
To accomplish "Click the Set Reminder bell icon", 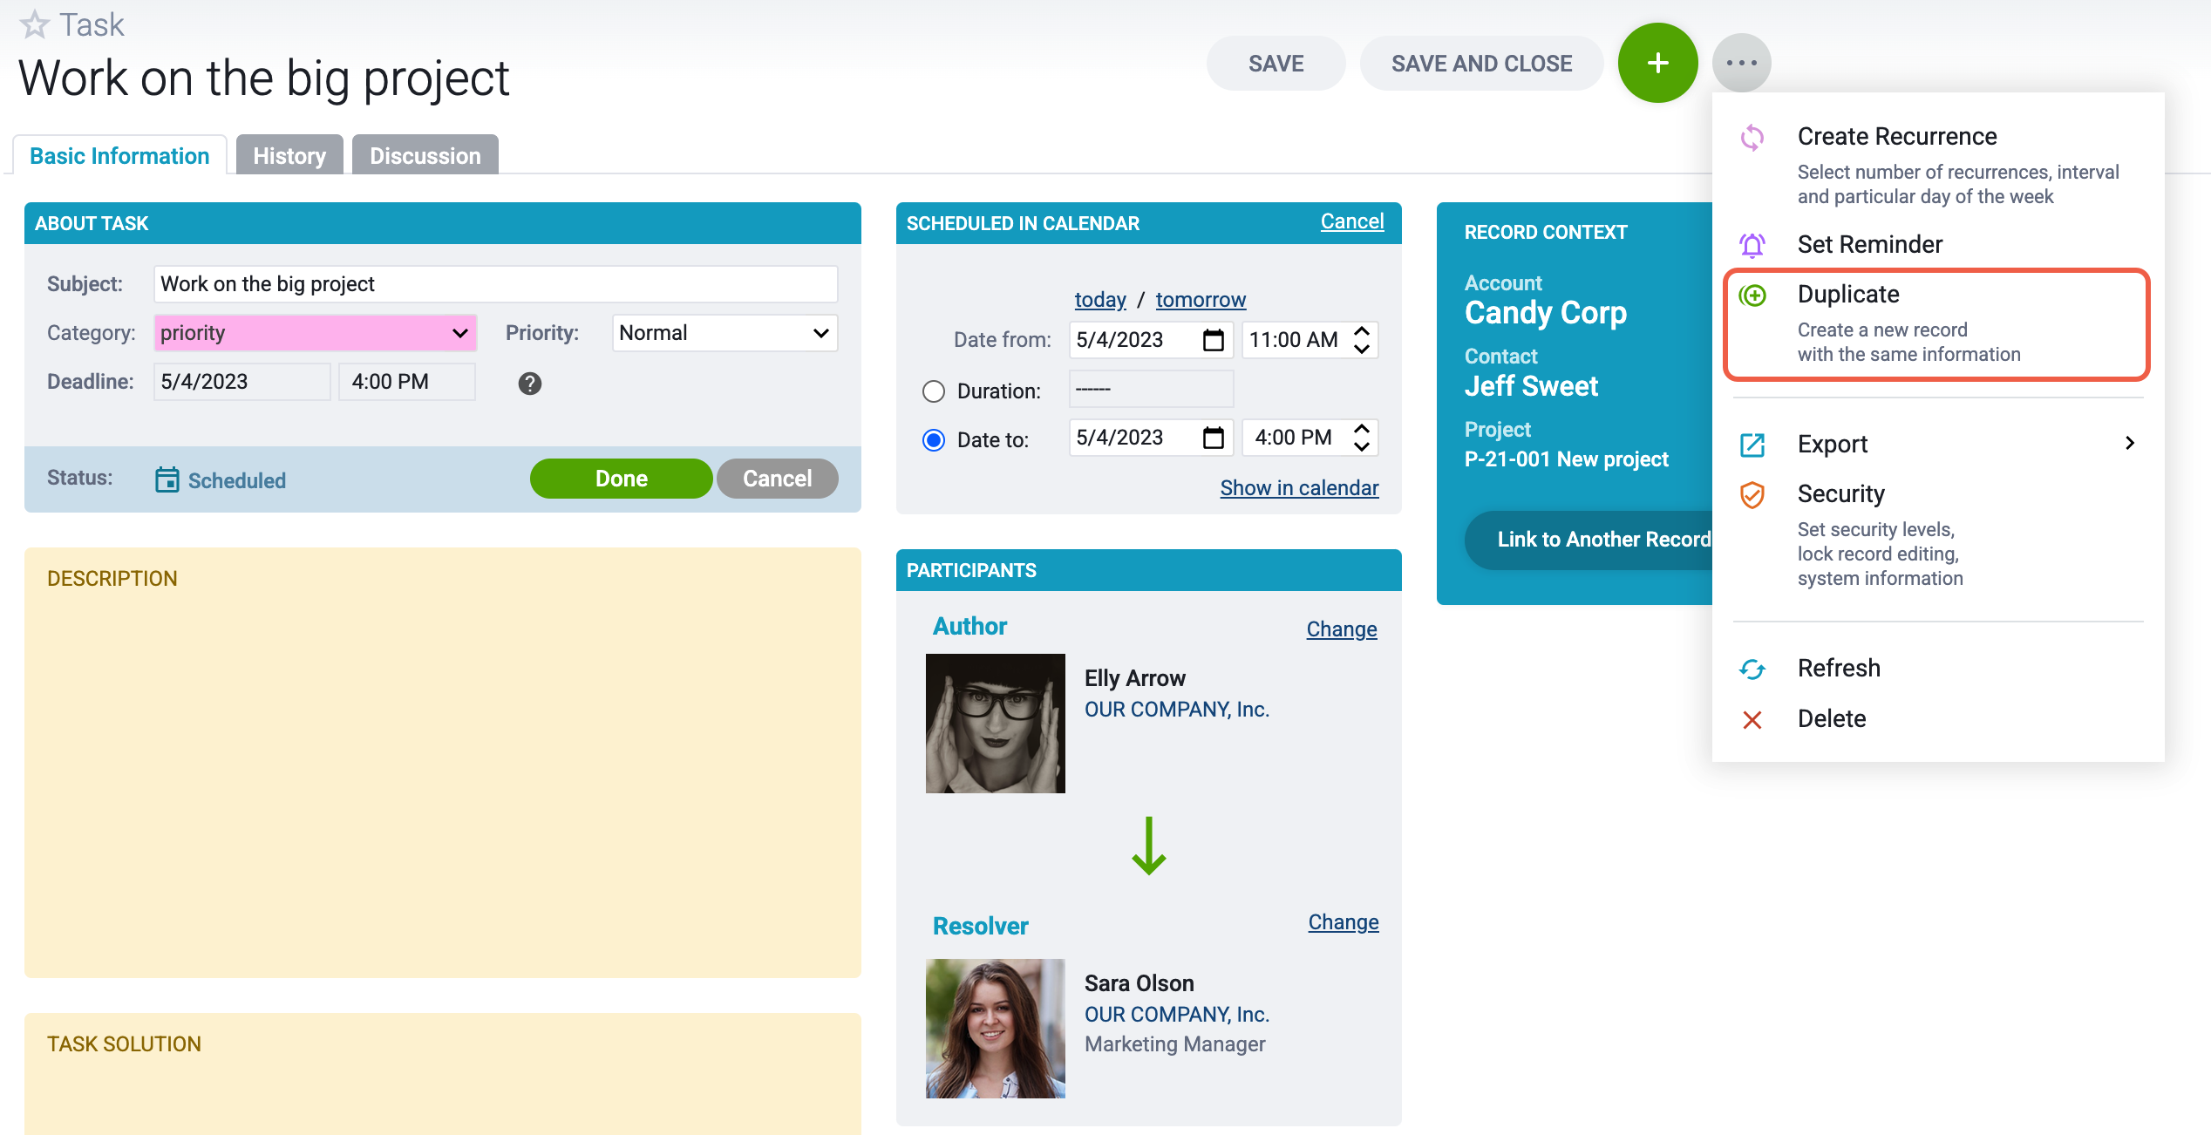I will coord(1752,245).
